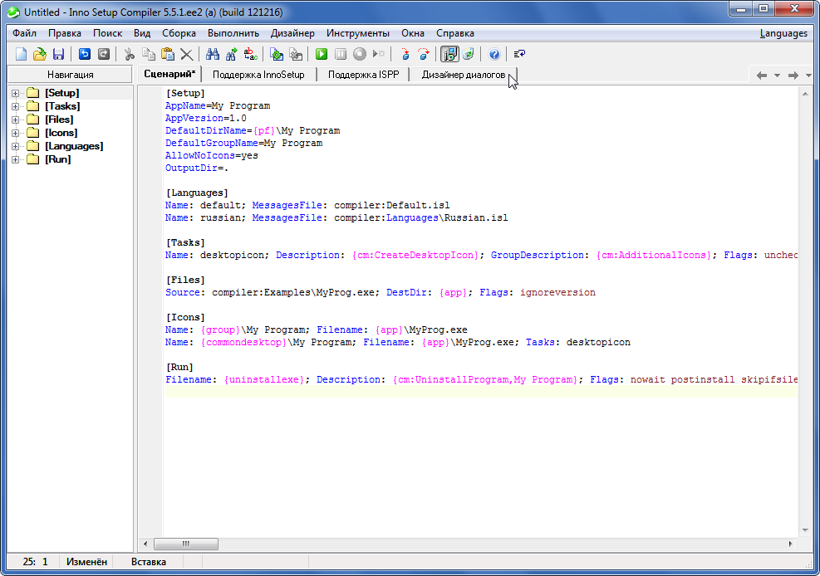
Task: Click the Languages button in menu bar
Action: (x=783, y=33)
